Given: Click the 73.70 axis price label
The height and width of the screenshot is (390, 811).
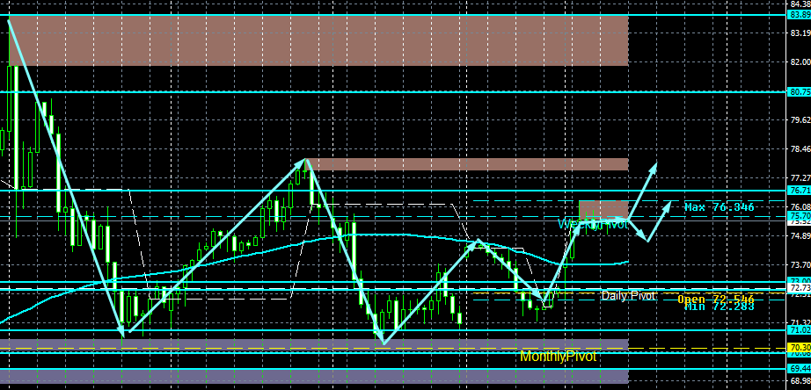Looking at the screenshot, I should pos(800,264).
